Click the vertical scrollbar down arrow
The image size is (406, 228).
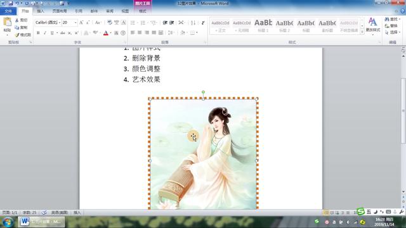pos(403,191)
